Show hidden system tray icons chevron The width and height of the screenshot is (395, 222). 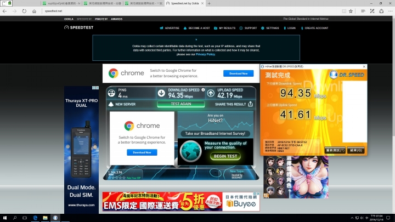(x=352, y=218)
